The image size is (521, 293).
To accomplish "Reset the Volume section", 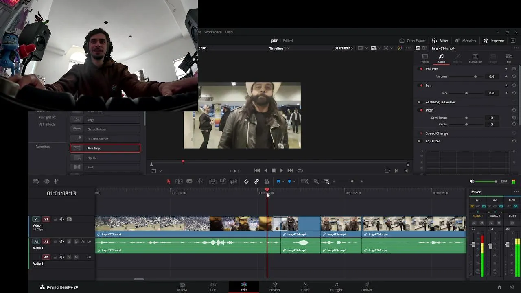I will click(x=514, y=69).
